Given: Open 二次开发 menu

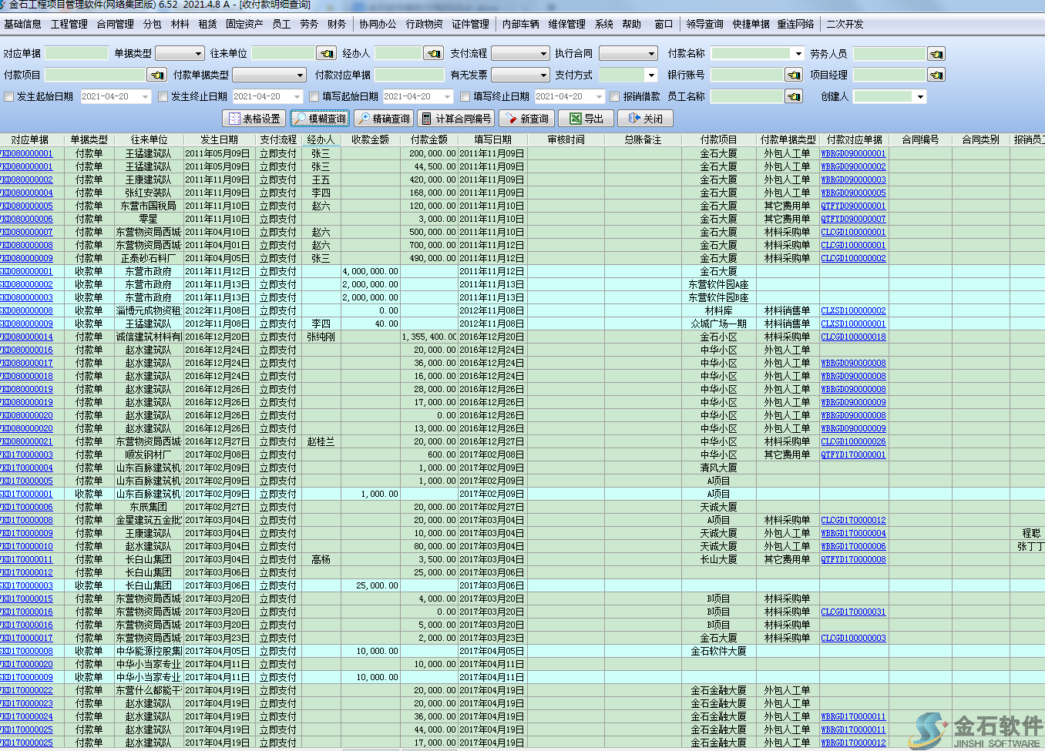Looking at the screenshot, I should (845, 24).
